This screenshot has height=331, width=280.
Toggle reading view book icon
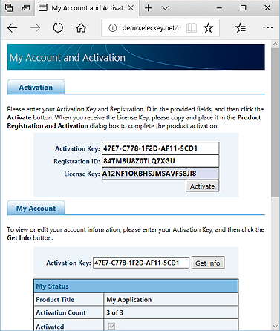coord(192,28)
